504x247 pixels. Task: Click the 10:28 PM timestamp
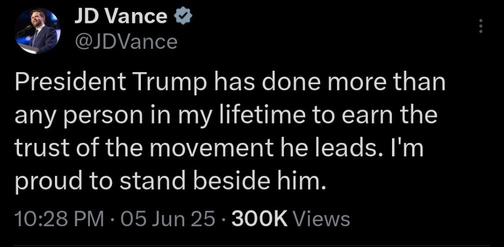(x=59, y=220)
